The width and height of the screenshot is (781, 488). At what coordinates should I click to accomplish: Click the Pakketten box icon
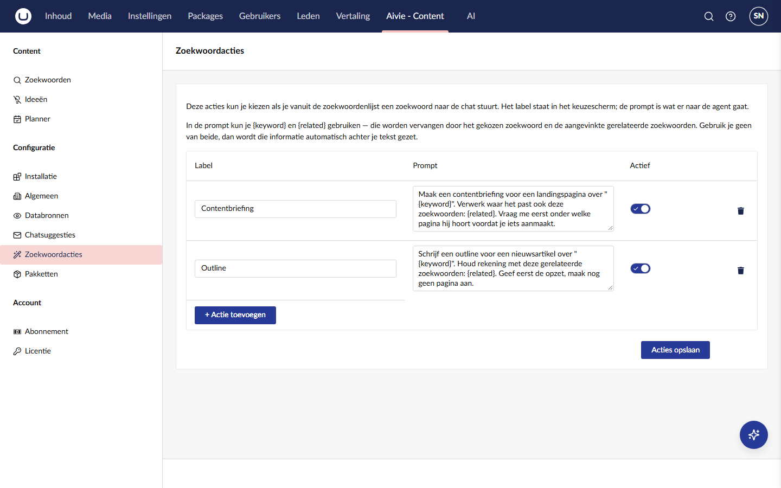pyautogui.click(x=17, y=274)
